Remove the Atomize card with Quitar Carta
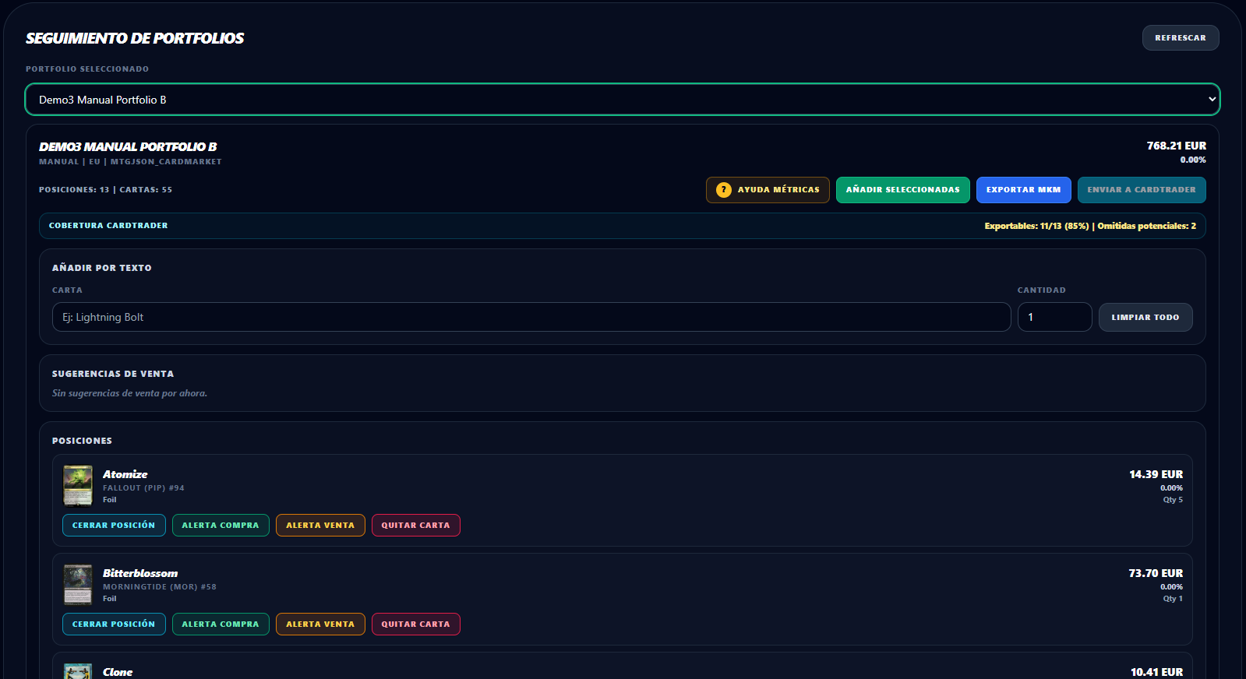This screenshot has width=1246, height=679. tap(415, 526)
